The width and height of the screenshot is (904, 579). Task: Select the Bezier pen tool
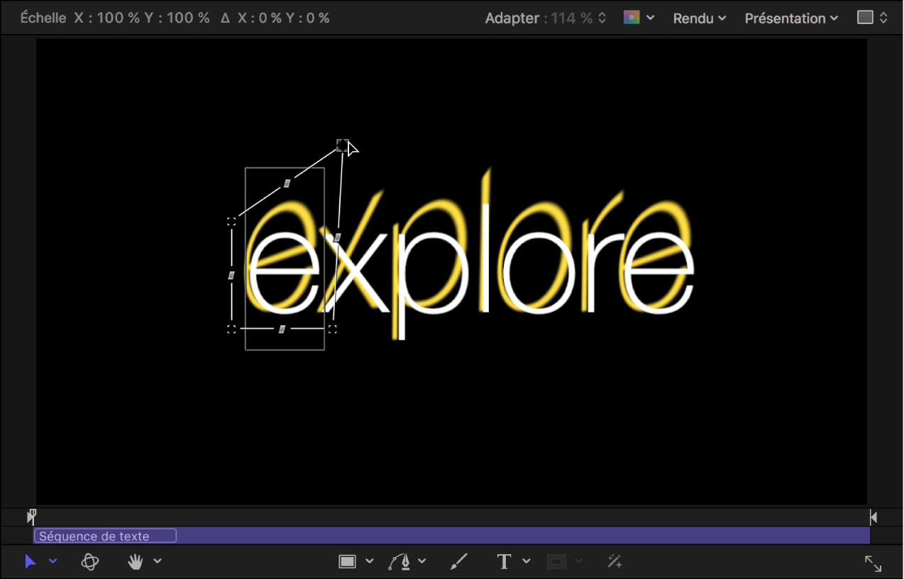(x=400, y=561)
